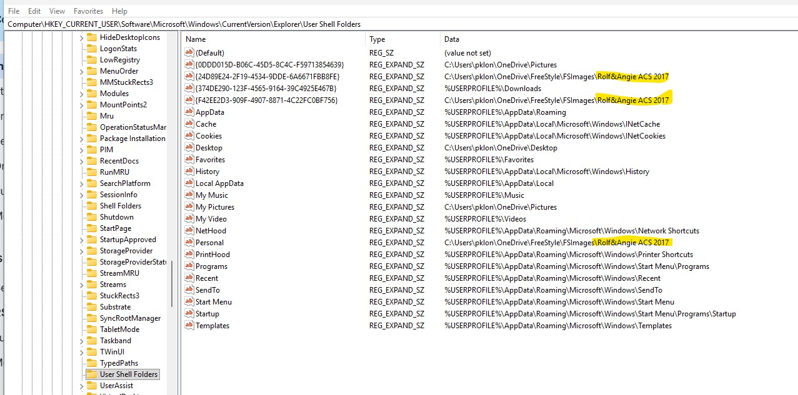Expand the StartupApproved key
This screenshot has height=395, width=798.
pos(81,240)
